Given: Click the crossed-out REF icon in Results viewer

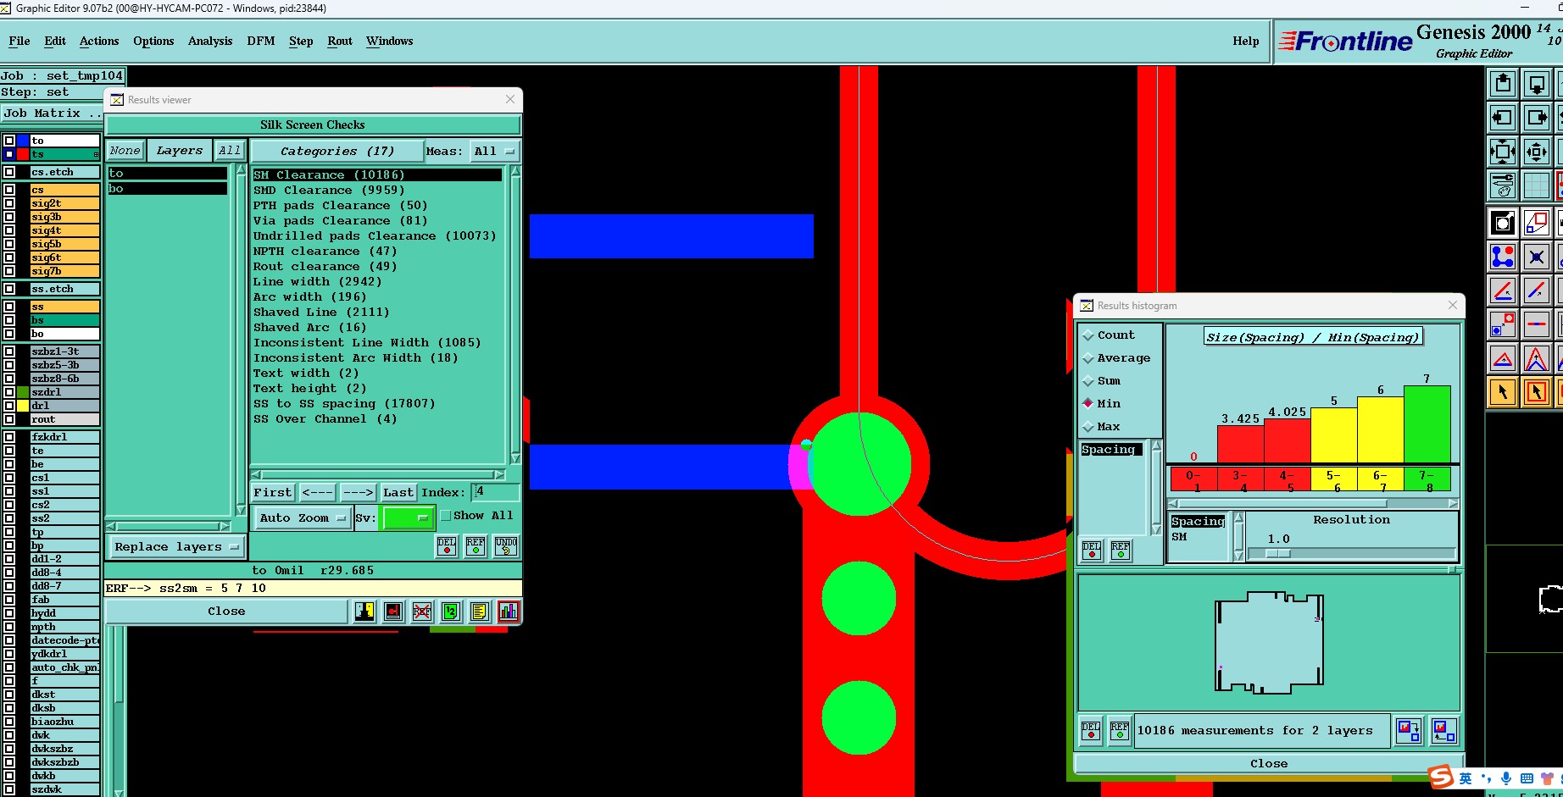Looking at the screenshot, I should click(422, 612).
